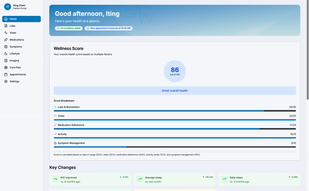
Task: Open the Average sleep card
Action: coord(175,179)
